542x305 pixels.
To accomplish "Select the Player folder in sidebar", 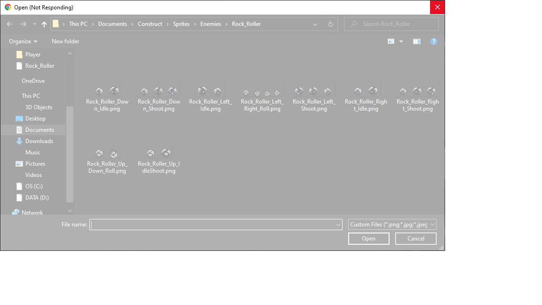I will click(33, 54).
